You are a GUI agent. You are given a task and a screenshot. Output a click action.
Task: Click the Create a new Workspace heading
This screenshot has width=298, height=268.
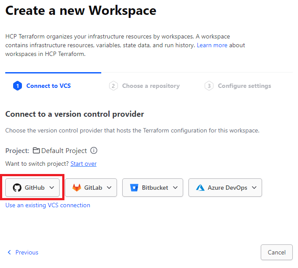point(81,10)
